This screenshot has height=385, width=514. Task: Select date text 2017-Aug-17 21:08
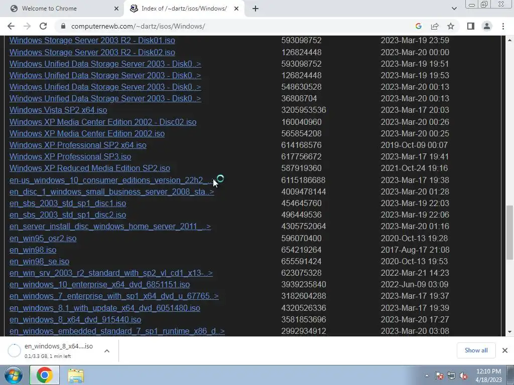point(415,250)
